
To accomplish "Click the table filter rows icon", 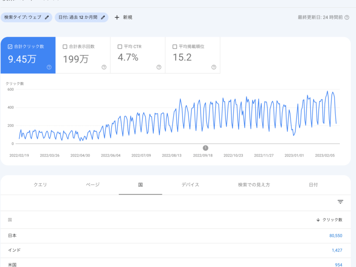I will click(x=340, y=202).
